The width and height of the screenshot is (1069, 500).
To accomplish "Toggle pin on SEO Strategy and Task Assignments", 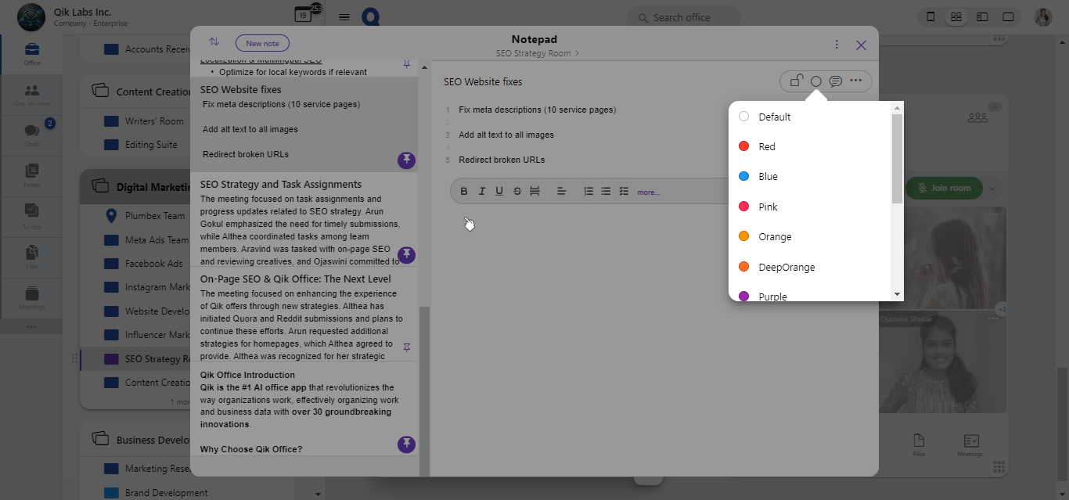I will pos(406,254).
